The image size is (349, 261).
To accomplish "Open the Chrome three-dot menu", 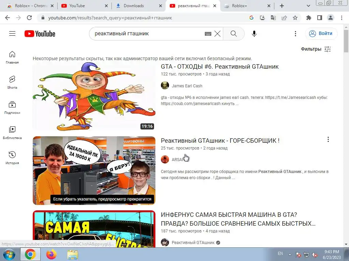I will click(342, 18).
